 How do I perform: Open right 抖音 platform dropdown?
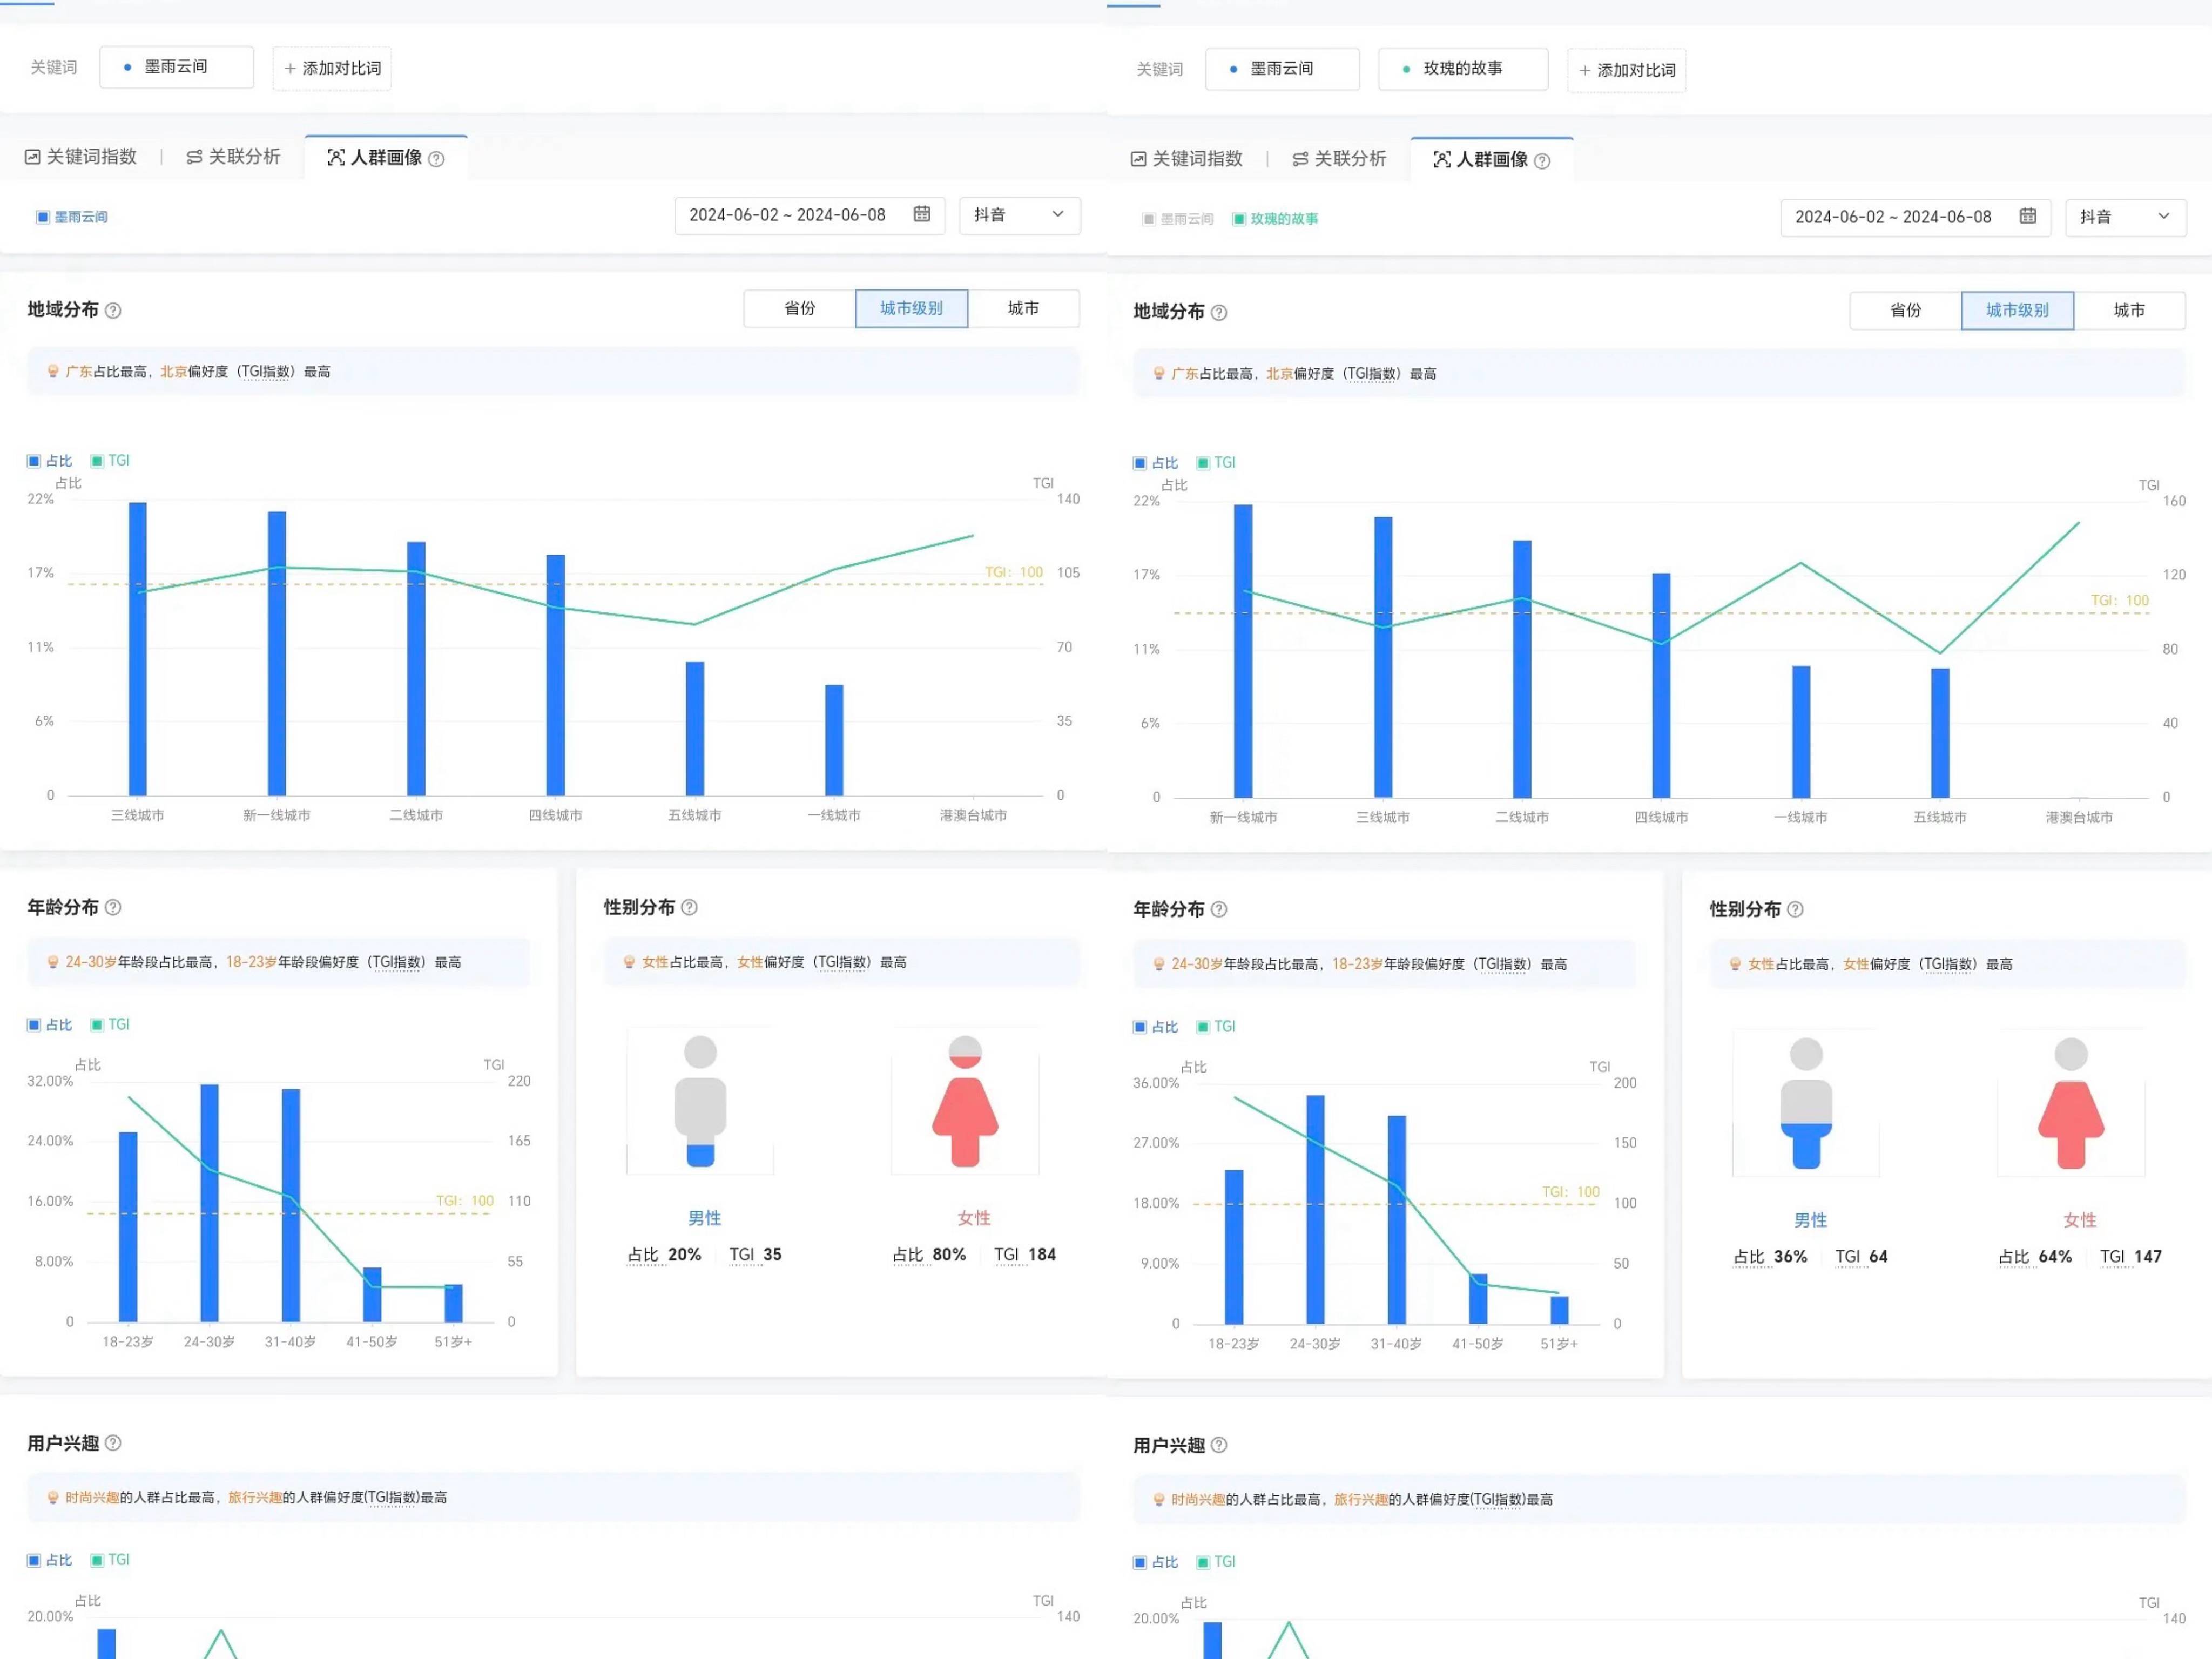tap(2125, 217)
